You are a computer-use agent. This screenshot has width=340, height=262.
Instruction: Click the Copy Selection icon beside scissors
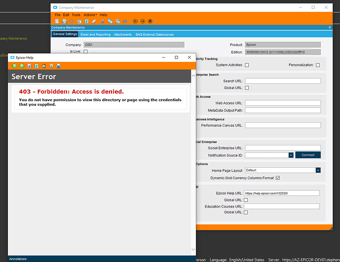coord(110,21)
